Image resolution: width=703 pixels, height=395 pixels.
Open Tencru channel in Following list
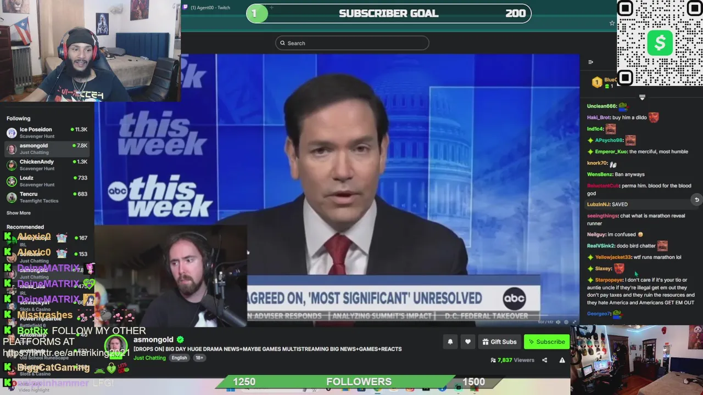pyautogui.click(x=47, y=197)
